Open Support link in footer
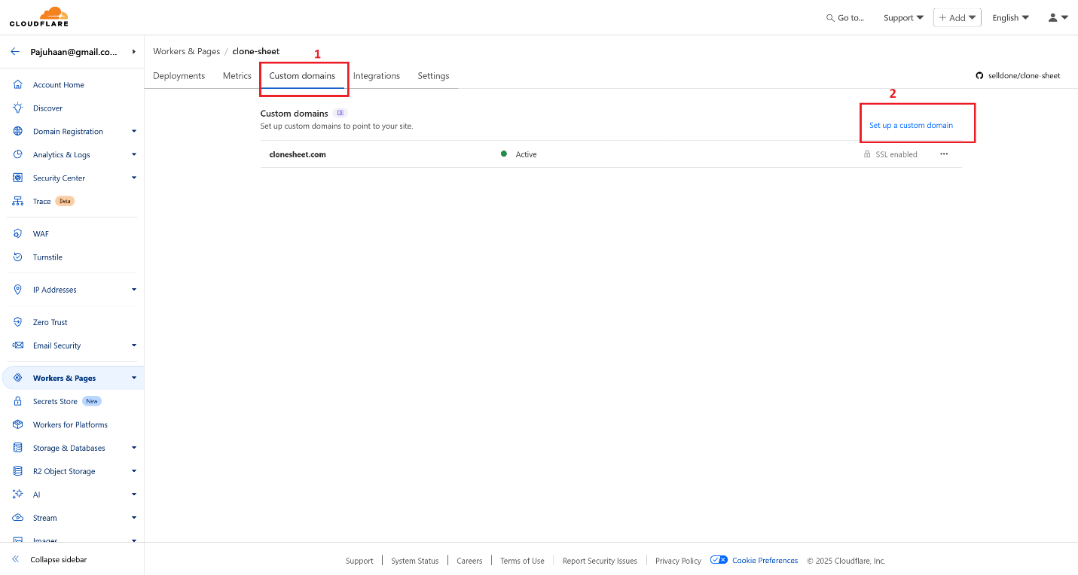 pyautogui.click(x=359, y=561)
